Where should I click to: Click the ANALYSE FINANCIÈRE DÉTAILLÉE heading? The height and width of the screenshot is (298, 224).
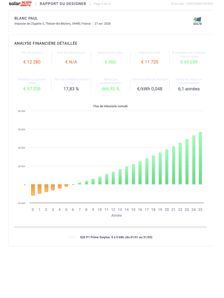pyautogui.click(x=46, y=43)
